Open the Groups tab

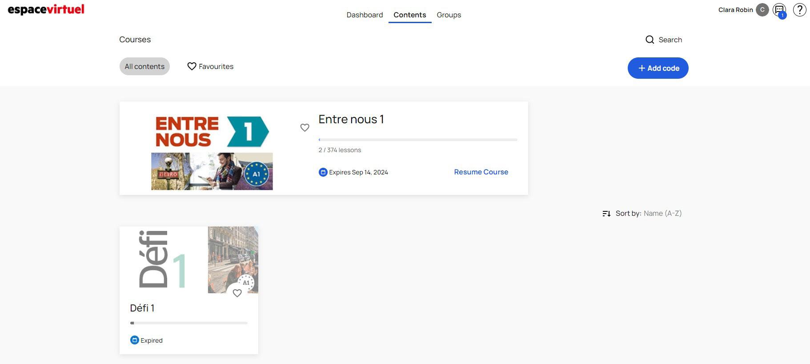(x=449, y=15)
